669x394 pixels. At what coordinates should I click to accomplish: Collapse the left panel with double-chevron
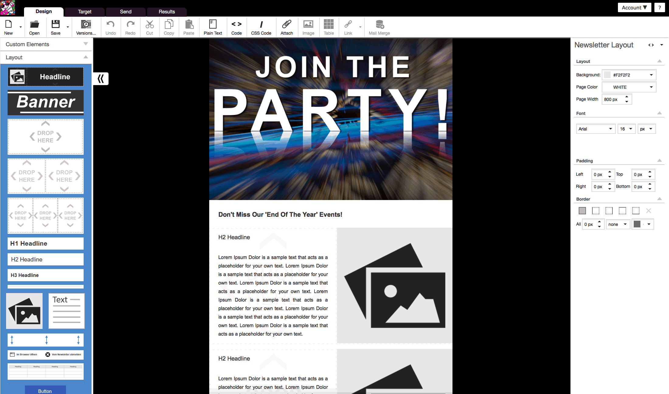pyautogui.click(x=101, y=79)
